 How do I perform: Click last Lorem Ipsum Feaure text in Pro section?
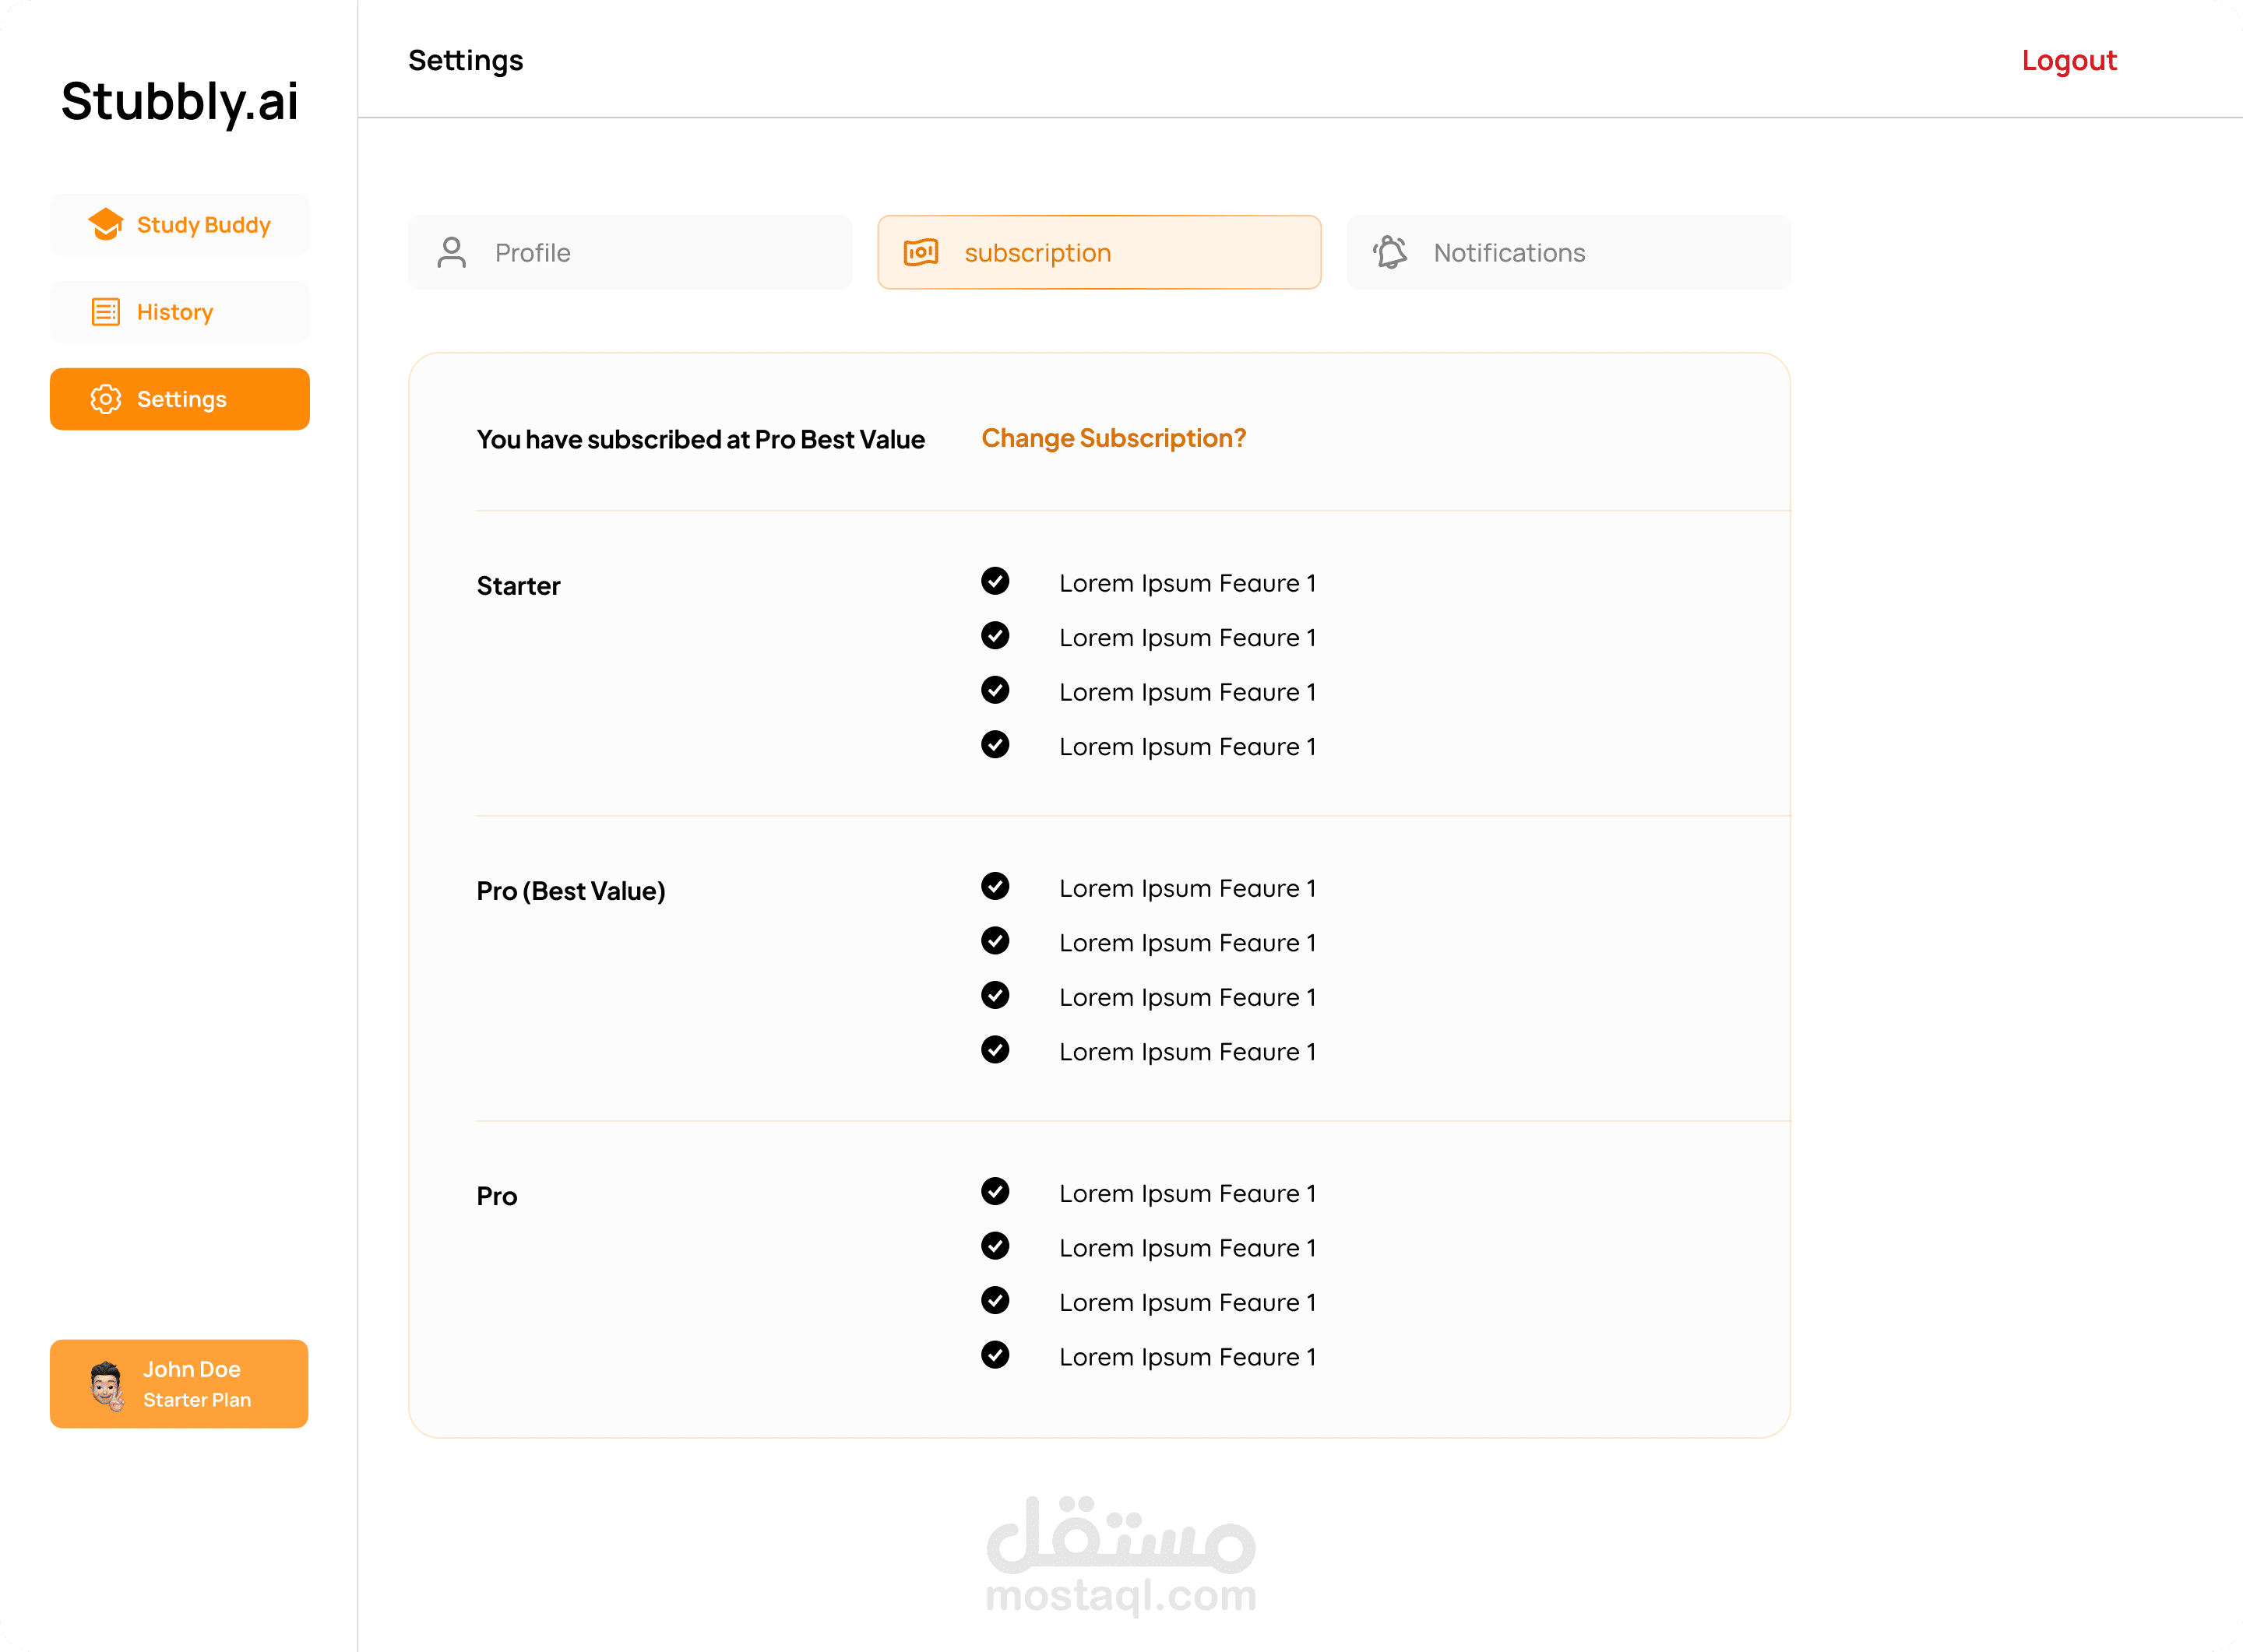(x=1188, y=1357)
